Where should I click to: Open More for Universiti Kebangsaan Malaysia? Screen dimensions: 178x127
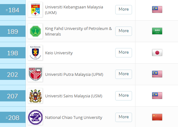tap(124, 10)
